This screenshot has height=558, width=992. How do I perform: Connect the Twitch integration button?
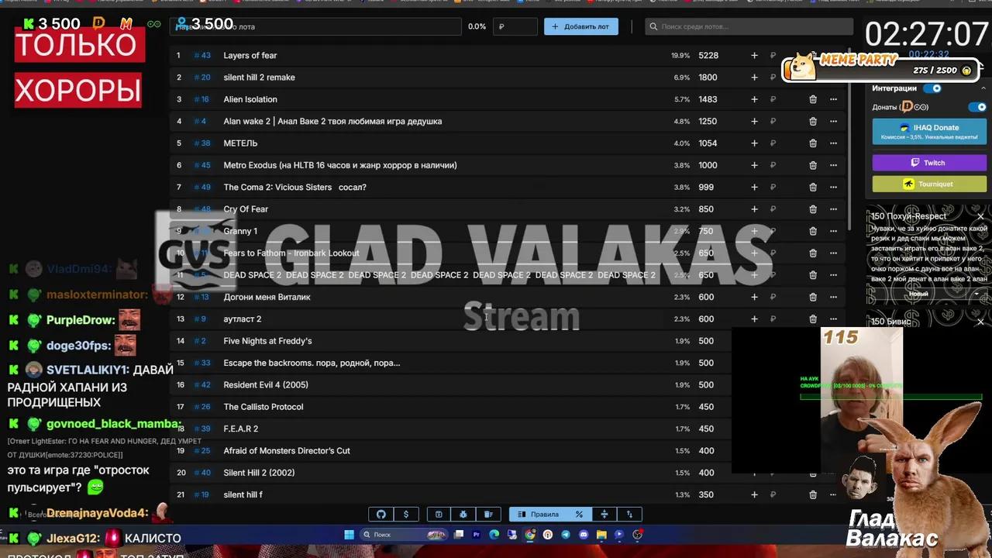pos(929,163)
